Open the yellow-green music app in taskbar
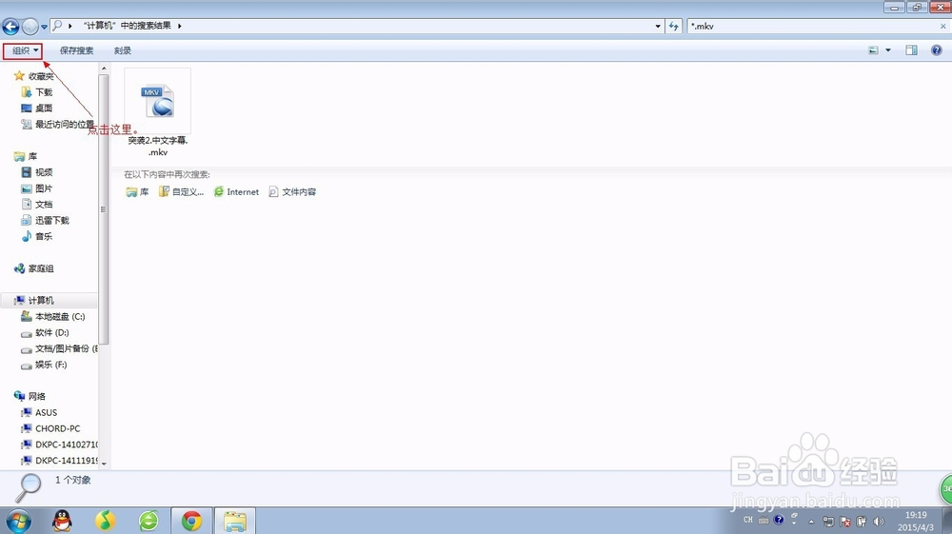This screenshot has width=952, height=534. click(105, 521)
